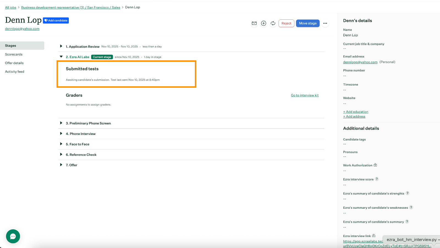This screenshot has height=248, width=440.
Task: Click the Move stage button
Action: (308, 23)
